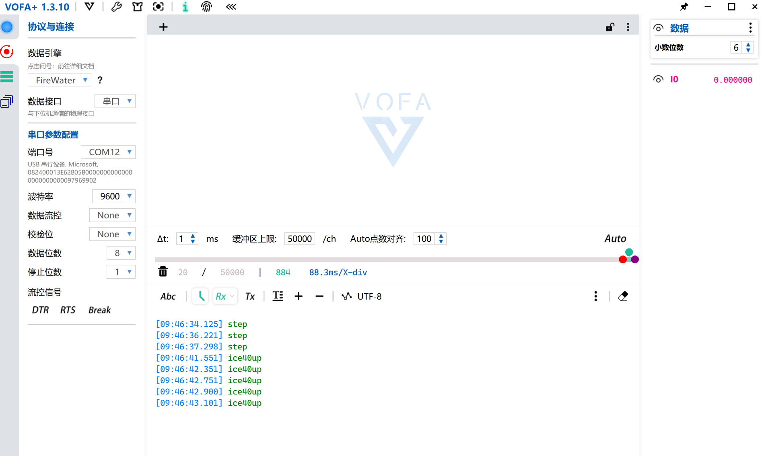Click the 88.3ms/X-div readout
Viewport: 762px width, 456px height.
(x=338, y=272)
